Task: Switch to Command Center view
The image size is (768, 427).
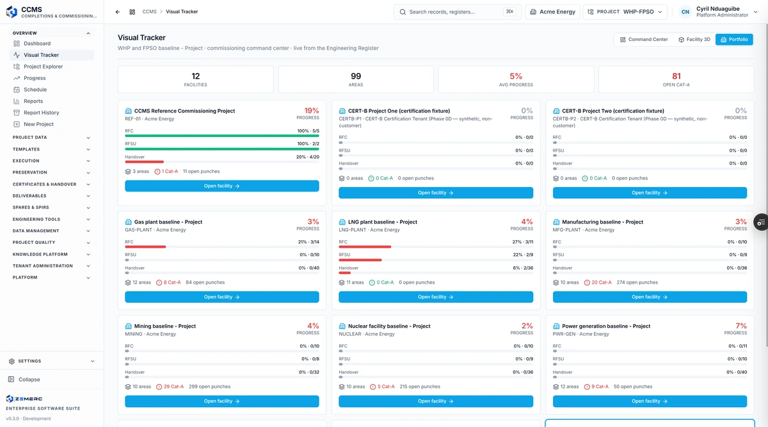Action: (x=644, y=40)
